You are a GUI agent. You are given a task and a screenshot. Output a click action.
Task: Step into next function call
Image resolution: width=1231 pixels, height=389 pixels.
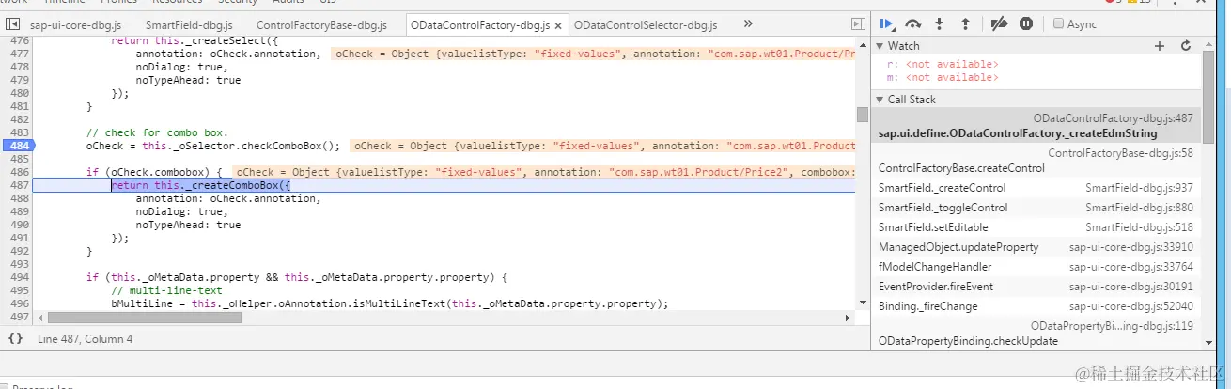tap(939, 23)
